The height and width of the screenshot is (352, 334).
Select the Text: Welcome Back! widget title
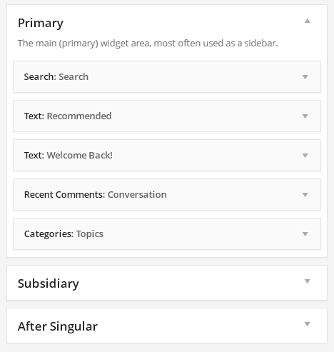(x=69, y=156)
